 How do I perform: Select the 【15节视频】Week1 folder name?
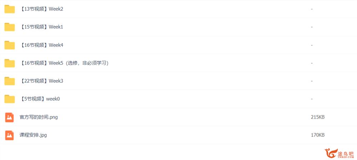coord(41,27)
